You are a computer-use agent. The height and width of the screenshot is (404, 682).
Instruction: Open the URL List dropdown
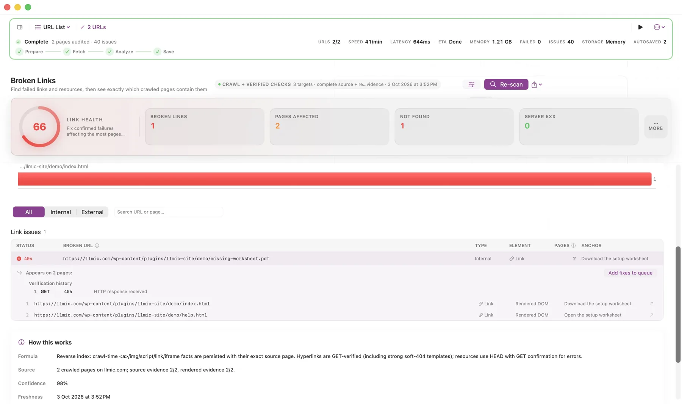tap(52, 27)
